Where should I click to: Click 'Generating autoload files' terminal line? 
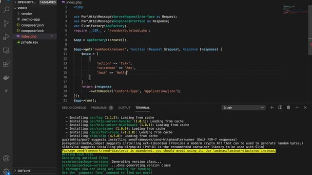[x=85, y=158]
